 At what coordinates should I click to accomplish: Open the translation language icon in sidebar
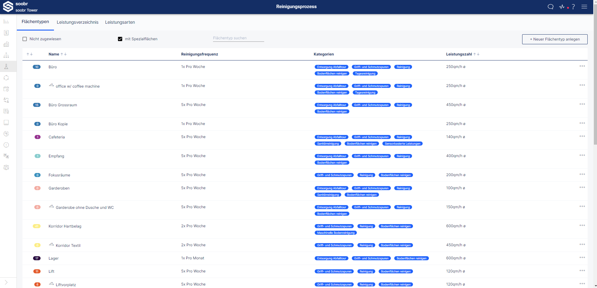6,156
